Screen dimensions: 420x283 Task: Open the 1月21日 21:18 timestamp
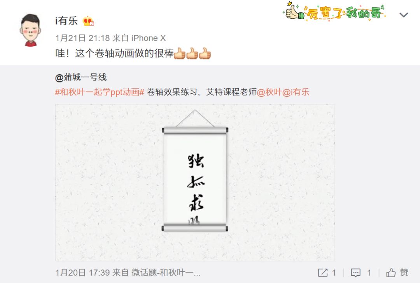click(x=82, y=38)
